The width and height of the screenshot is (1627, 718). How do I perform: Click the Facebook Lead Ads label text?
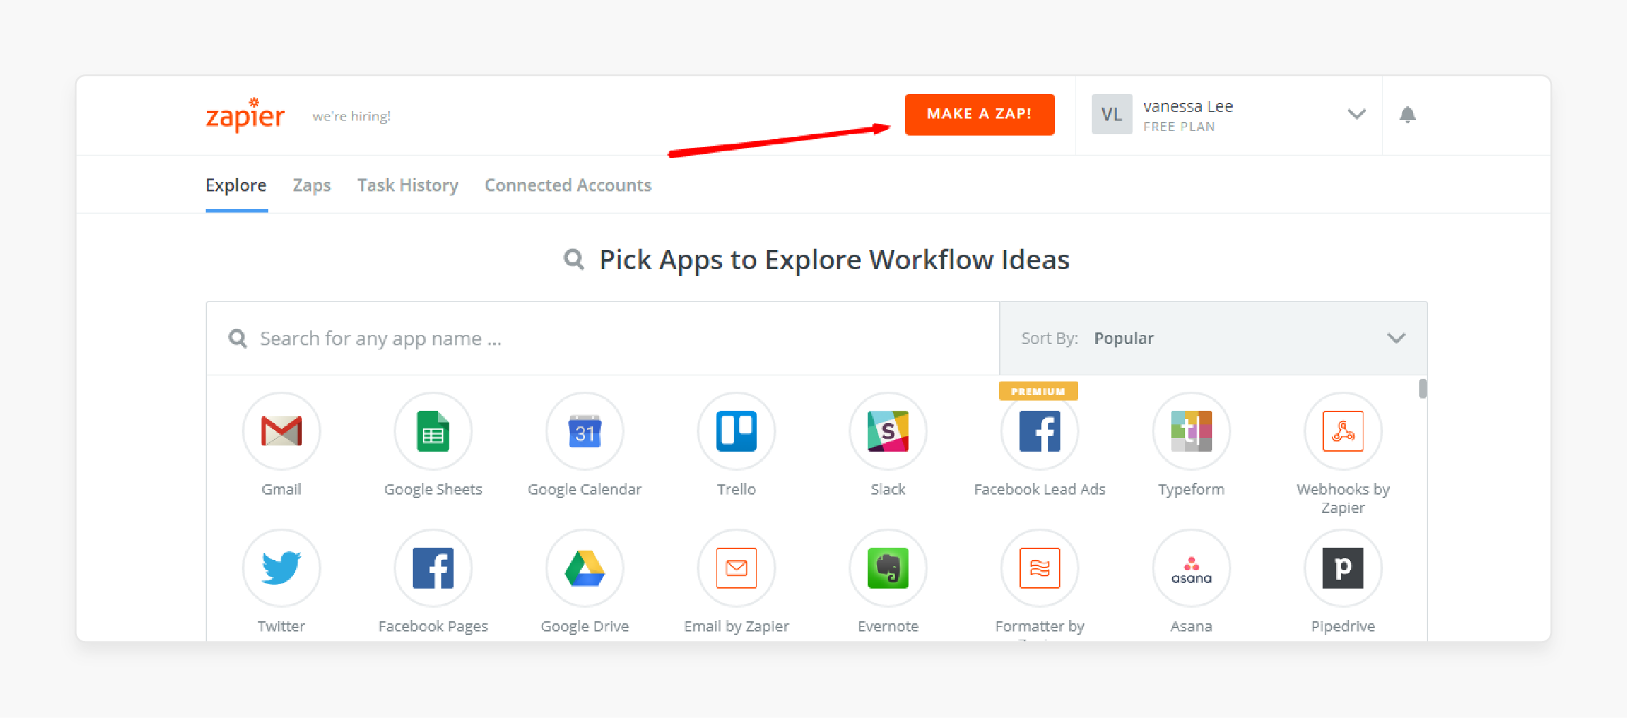[1040, 489]
